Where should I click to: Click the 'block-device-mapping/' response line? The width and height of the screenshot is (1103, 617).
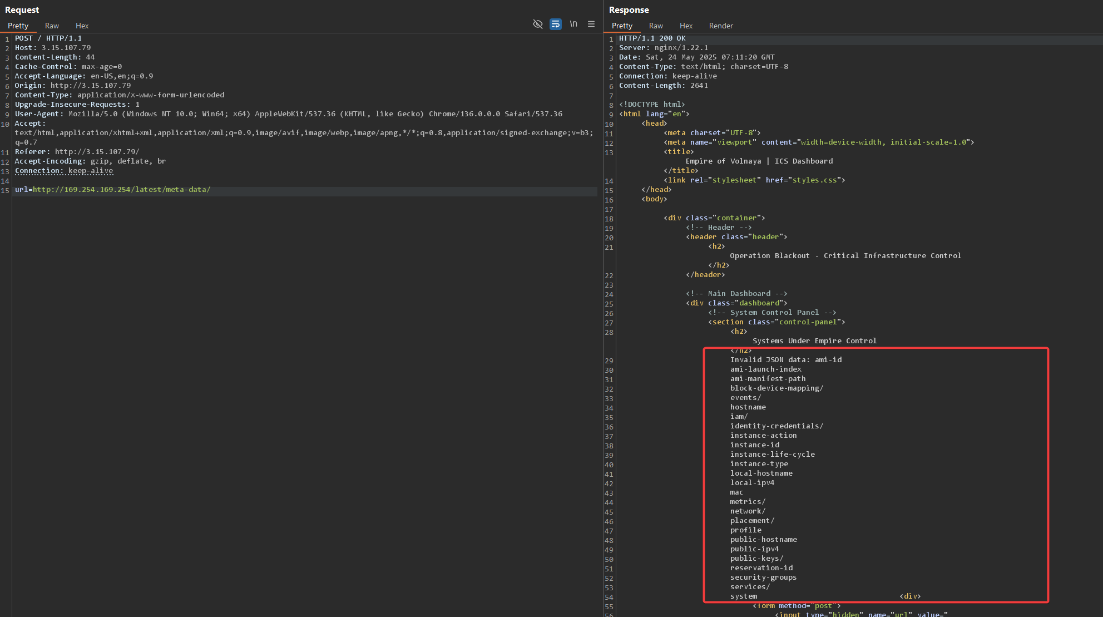(777, 388)
